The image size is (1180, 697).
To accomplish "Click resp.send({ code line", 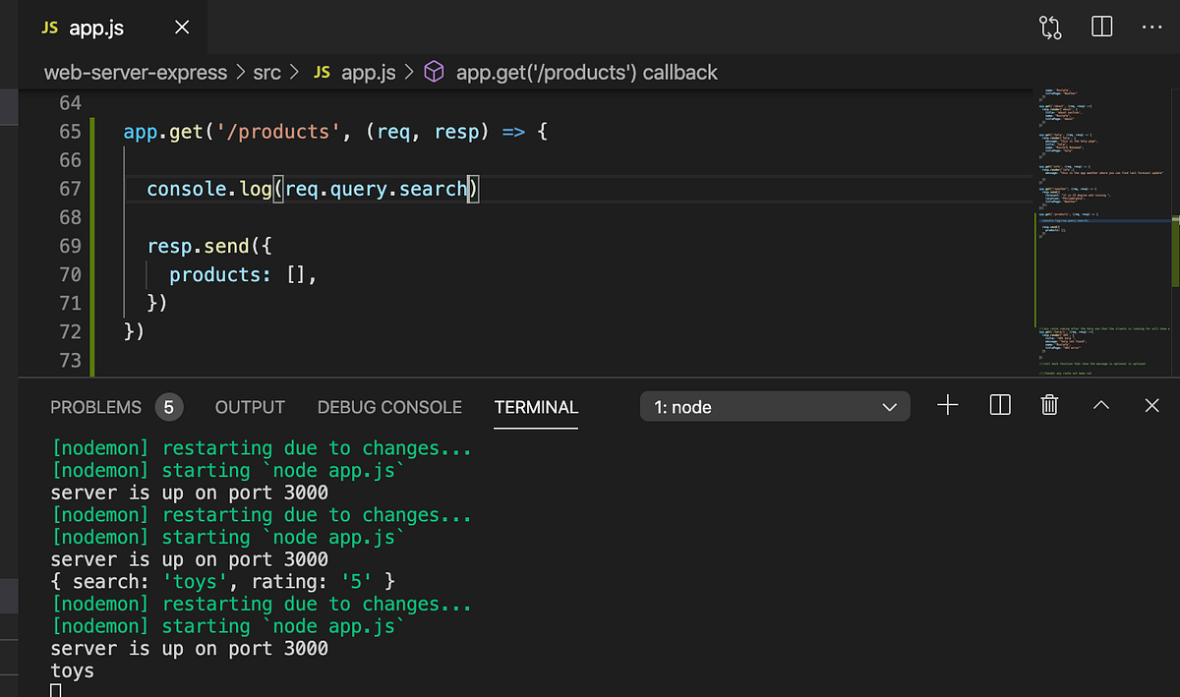I will click(x=209, y=246).
